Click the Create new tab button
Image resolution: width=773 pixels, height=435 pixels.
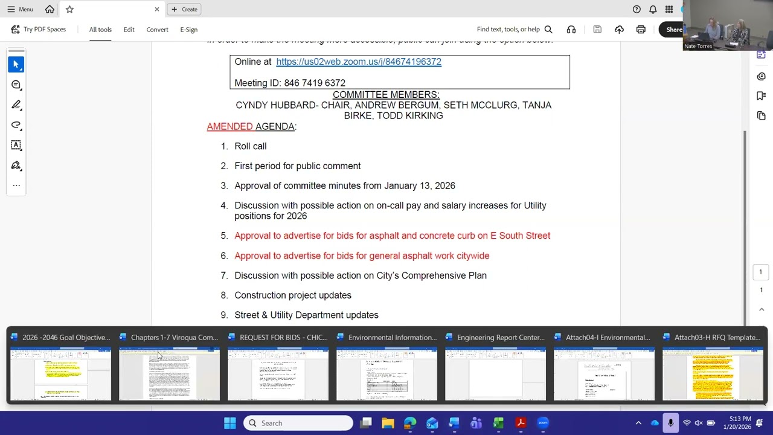click(x=184, y=9)
